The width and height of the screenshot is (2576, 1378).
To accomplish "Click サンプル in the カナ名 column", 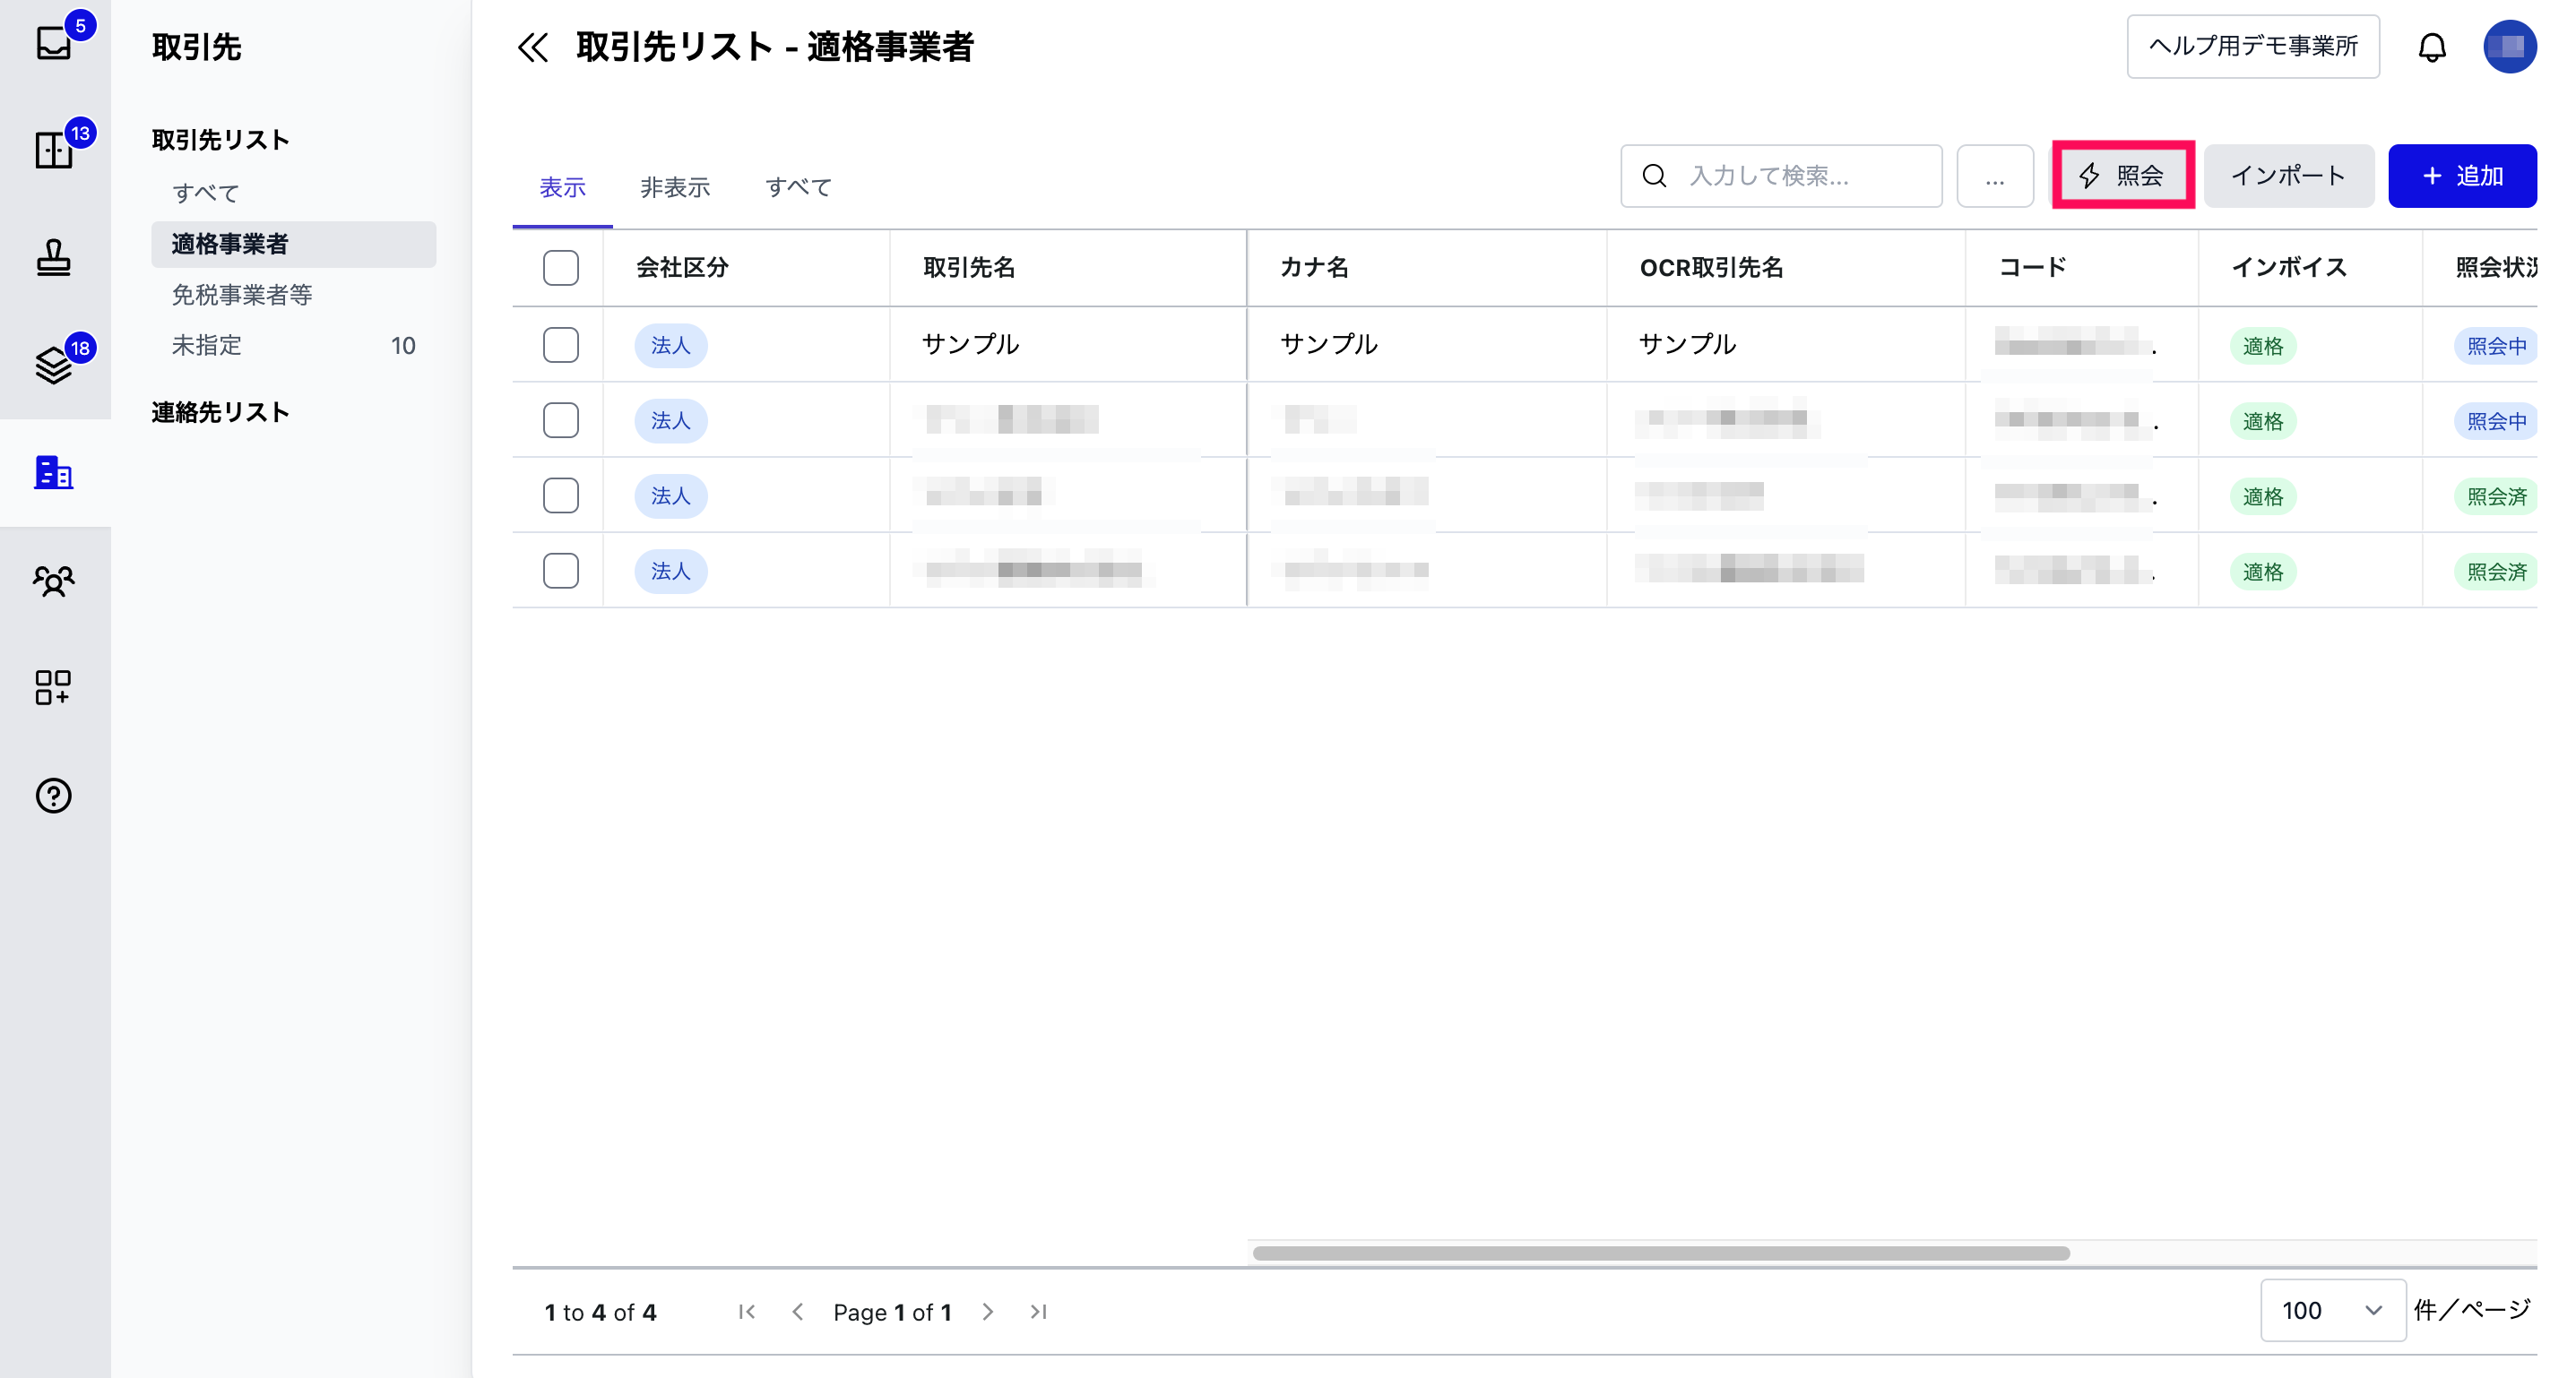I will [1329, 345].
